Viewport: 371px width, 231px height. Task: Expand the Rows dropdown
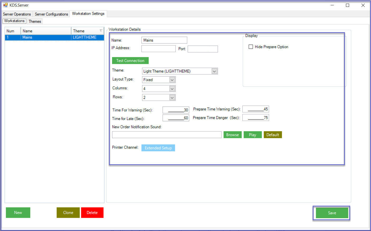pyautogui.click(x=172, y=98)
